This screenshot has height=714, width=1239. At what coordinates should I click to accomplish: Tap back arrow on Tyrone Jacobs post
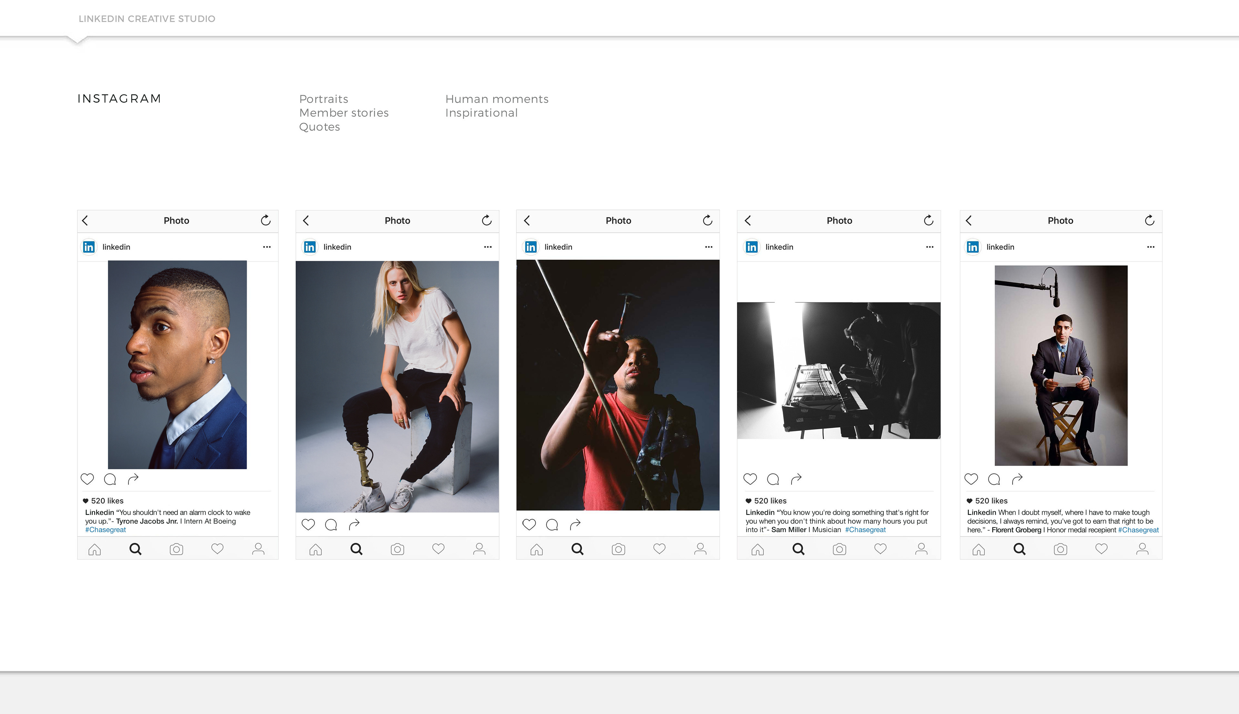point(85,221)
